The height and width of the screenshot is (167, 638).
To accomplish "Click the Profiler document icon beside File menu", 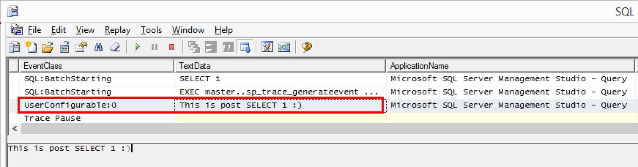I will pyautogui.click(x=17, y=30).
